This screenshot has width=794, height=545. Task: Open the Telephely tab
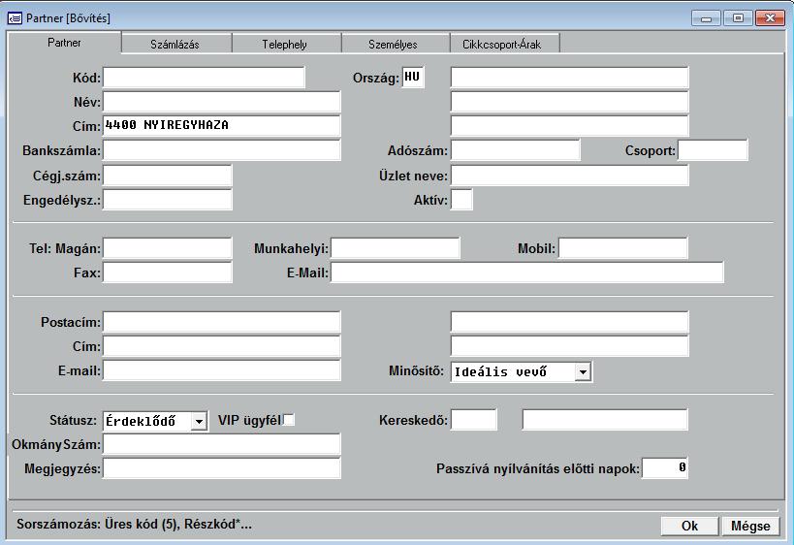tap(286, 44)
